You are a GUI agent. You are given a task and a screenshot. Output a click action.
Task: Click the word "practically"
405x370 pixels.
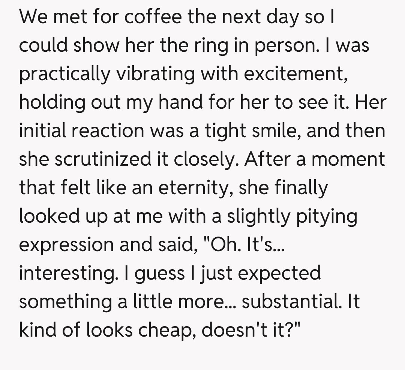[x=64, y=74]
